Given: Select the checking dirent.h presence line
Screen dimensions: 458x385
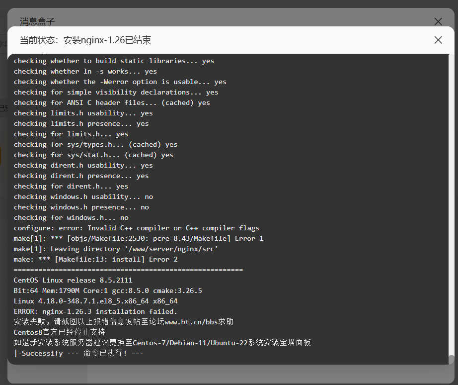Looking at the screenshot, I should pyautogui.click(x=81, y=176).
